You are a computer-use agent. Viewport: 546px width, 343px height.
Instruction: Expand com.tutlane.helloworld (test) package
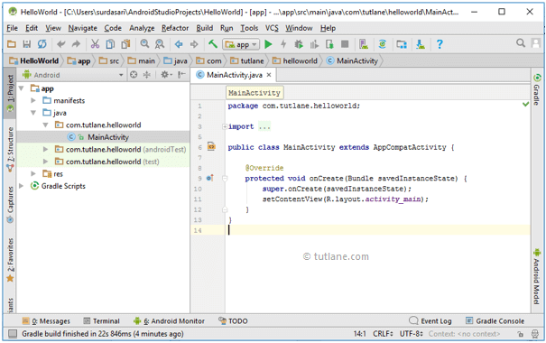click(x=46, y=162)
